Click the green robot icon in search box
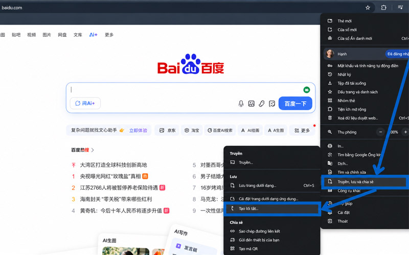 click(x=307, y=90)
